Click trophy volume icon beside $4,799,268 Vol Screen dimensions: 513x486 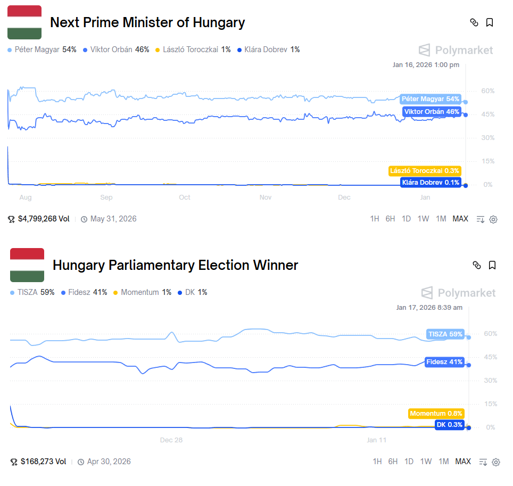[12, 219]
